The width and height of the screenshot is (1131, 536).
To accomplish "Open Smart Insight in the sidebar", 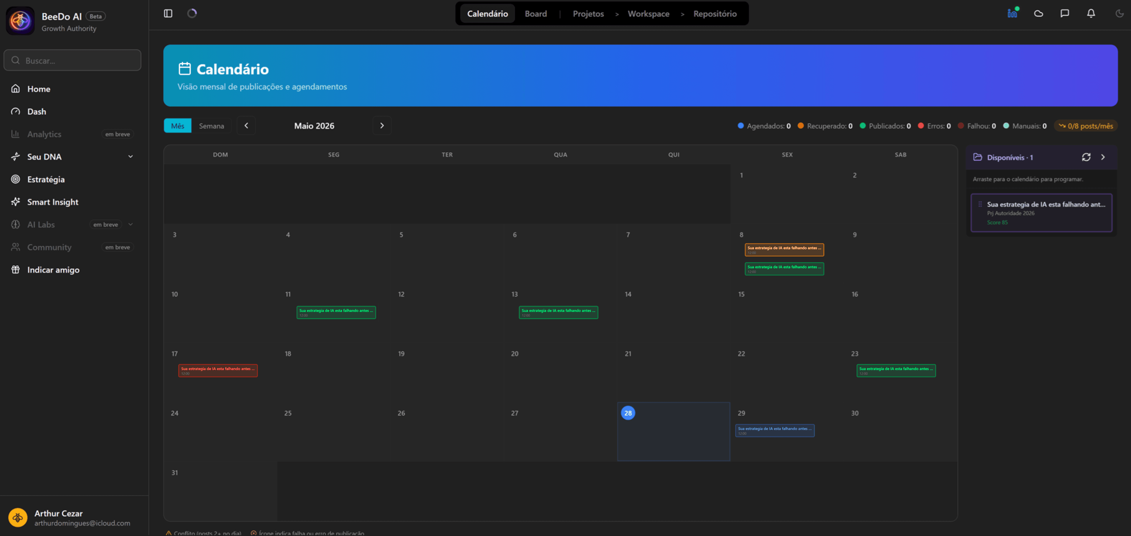I will click(x=72, y=202).
